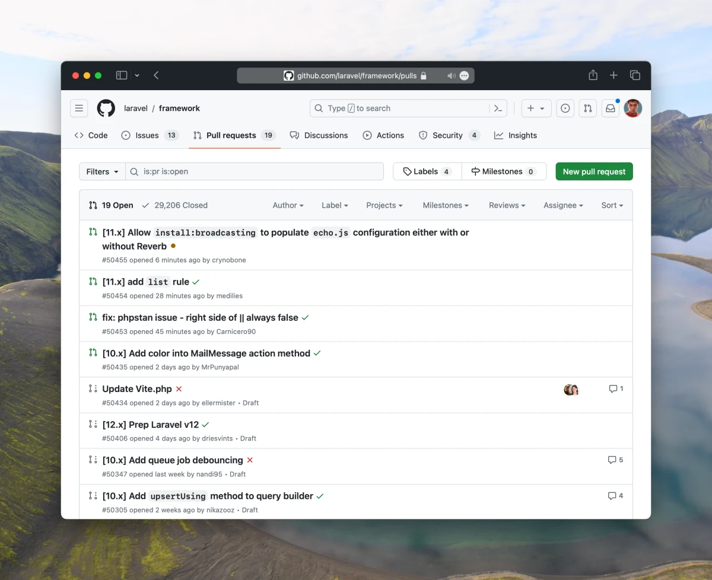Open the Labels button
This screenshot has width=712, height=580.
click(x=427, y=171)
